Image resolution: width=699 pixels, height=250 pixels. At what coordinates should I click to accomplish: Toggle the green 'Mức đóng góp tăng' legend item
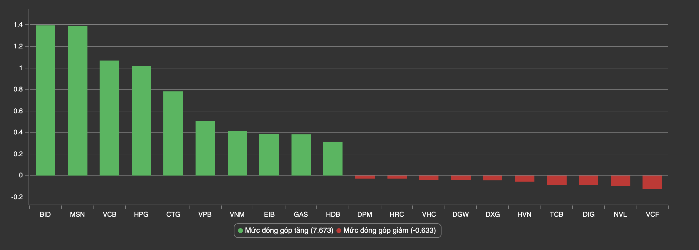(x=286, y=231)
